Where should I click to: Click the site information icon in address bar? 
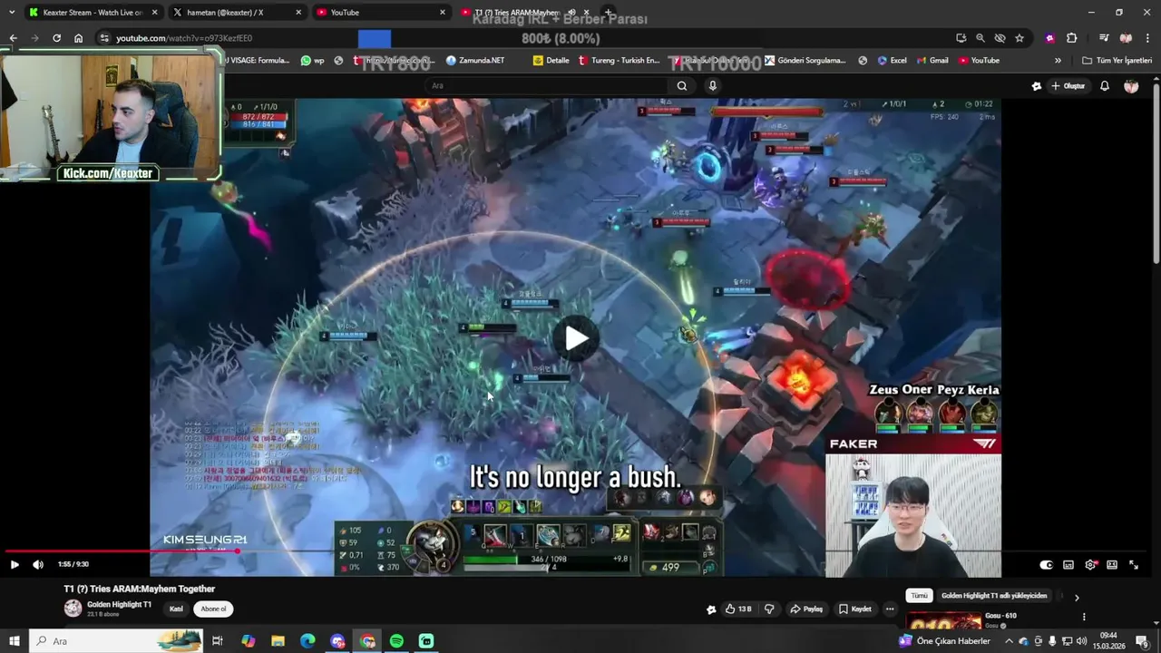[104, 38]
